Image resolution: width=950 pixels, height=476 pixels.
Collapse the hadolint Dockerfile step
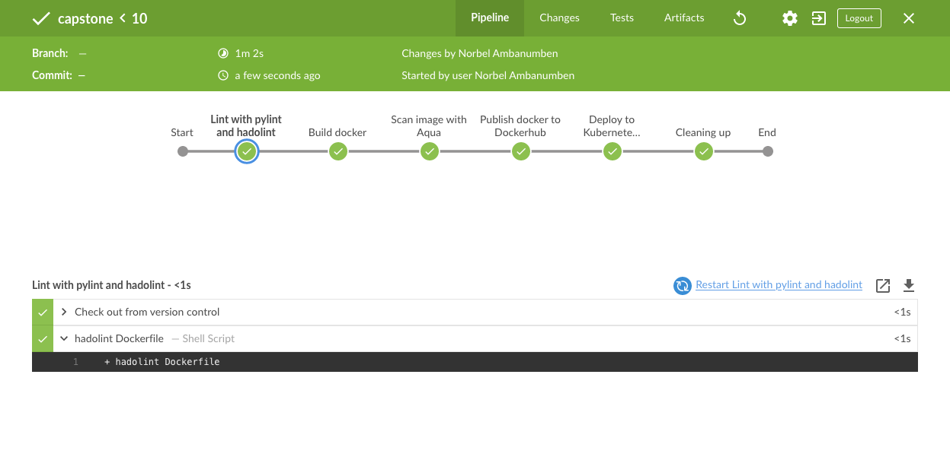click(x=64, y=339)
